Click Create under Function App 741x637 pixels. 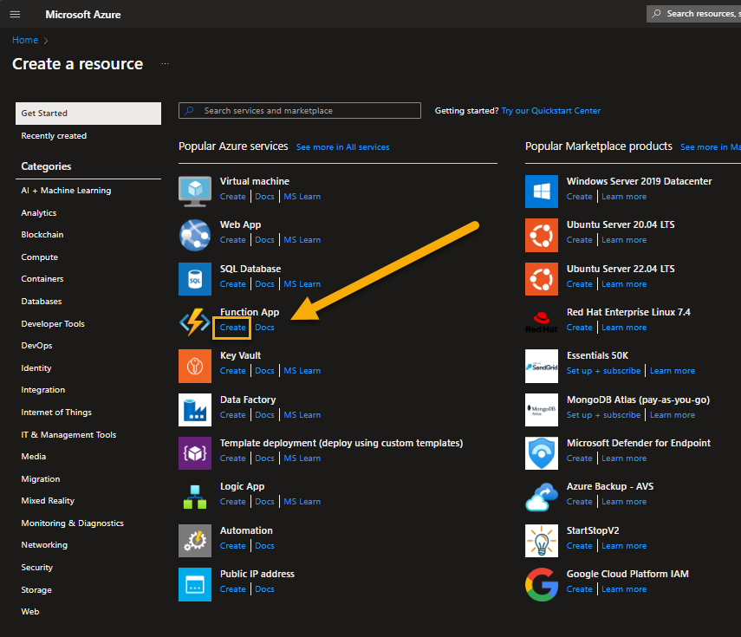coord(232,328)
